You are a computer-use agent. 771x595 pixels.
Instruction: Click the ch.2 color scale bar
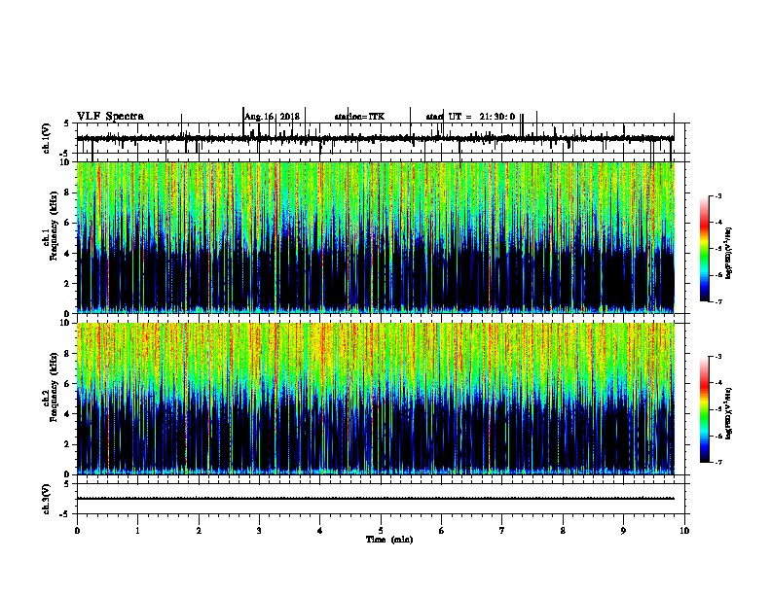(x=705, y=409)
